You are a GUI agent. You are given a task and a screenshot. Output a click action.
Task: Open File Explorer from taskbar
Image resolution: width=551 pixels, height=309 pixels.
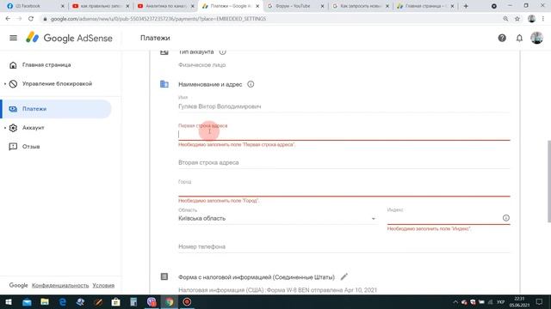click(45, 301)
